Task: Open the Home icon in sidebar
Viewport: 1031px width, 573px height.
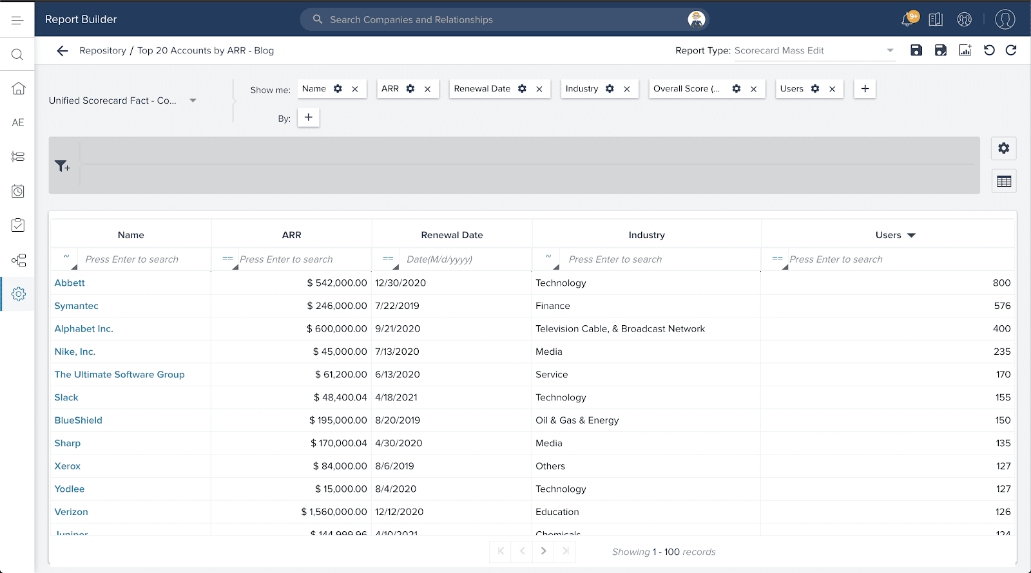Action: 18,89
